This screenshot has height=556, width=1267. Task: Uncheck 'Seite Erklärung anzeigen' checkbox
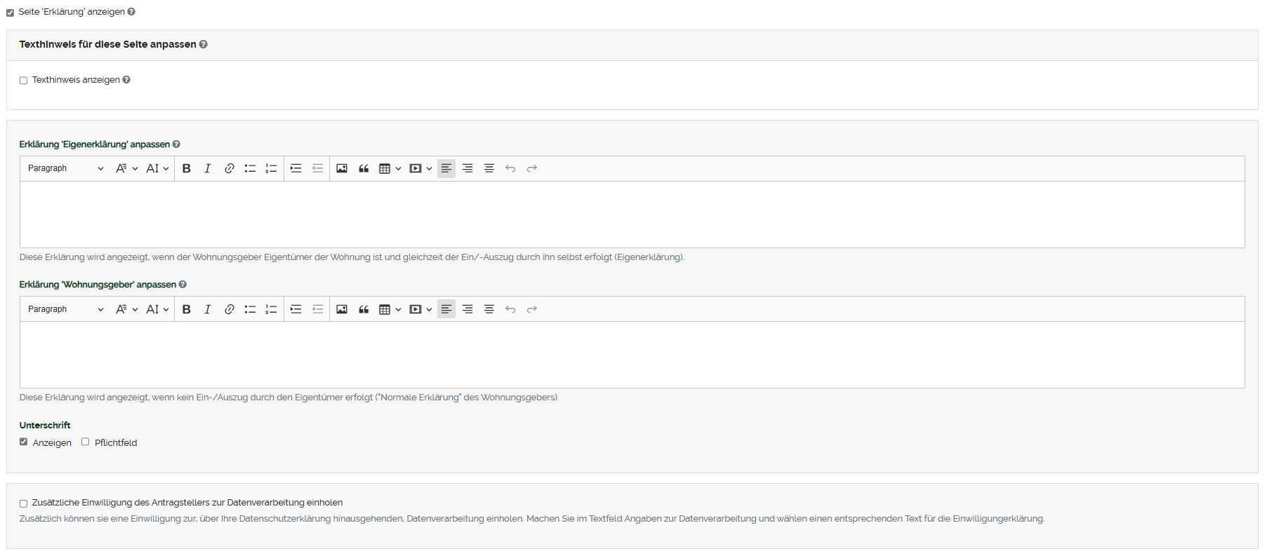pos(11,13)
